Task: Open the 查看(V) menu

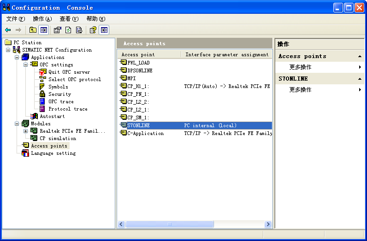Action: click(69, 19)
